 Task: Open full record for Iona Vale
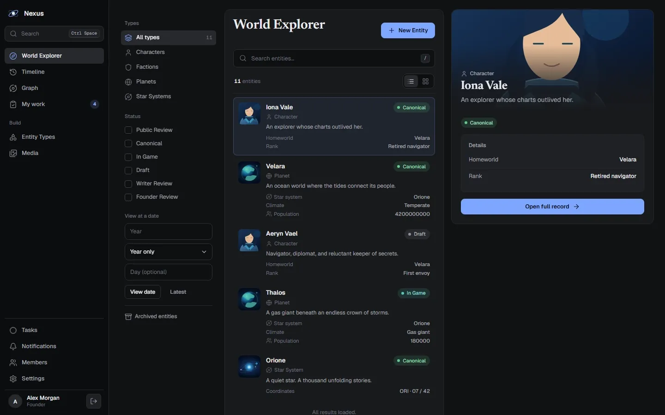552,207
